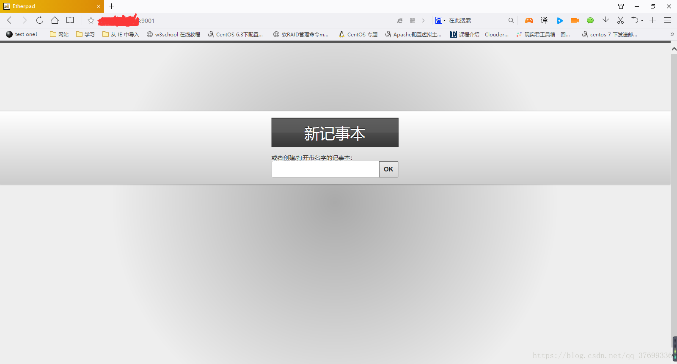The width and height of the screenshot is (677, 364).
Task: Bookmark the page with the star icon
Action: [x=91, y=20]
